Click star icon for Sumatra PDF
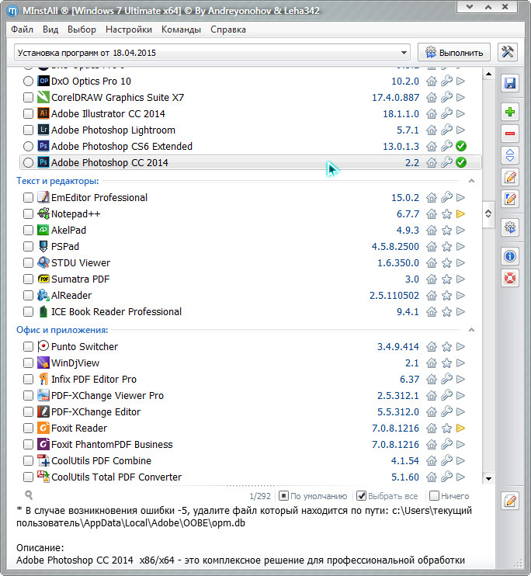 point(446,279)
